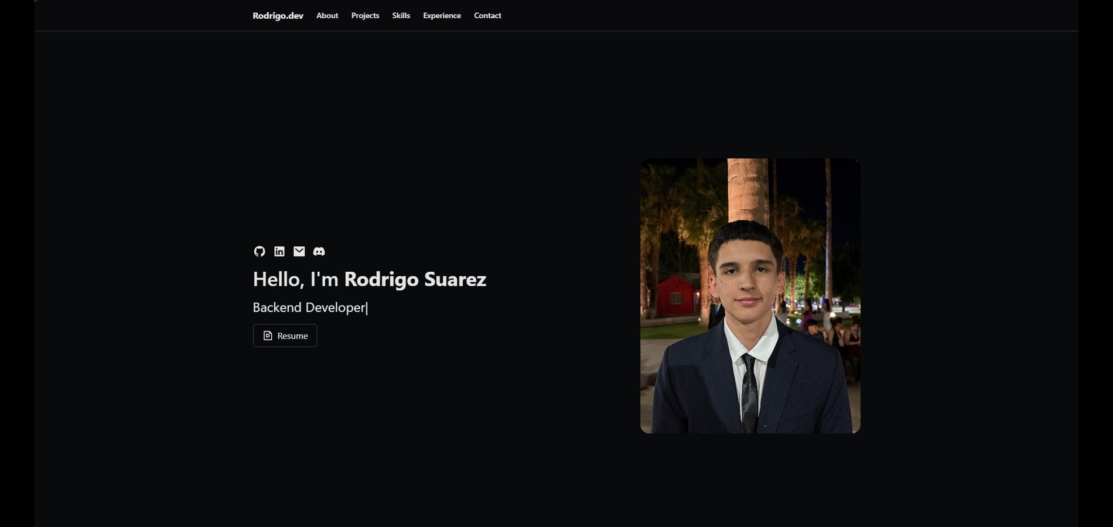The width and height of the screenshot is (1113, 527).
Task: Click the bold name Rodrigo Suarez
Action: 415,279
